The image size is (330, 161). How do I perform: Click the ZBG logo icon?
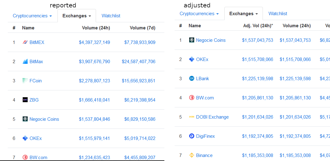pyautogui.click(x=25, y=100)
